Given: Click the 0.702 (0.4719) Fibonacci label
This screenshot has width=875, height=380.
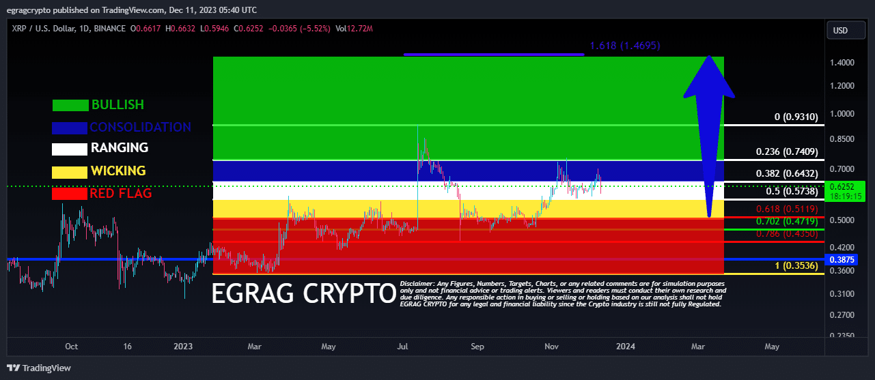Looking at the screenshot, I should coord(787,222).
